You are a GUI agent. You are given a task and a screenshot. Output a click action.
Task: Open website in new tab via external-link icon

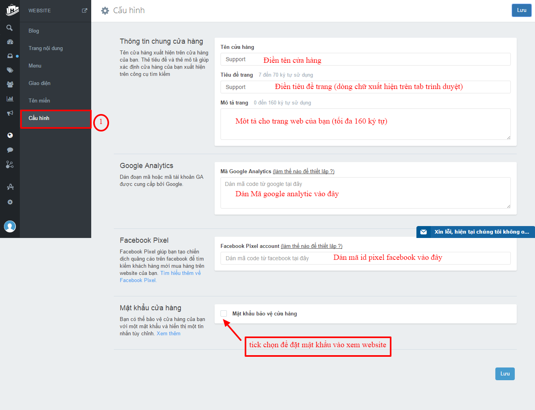point(84,11)
